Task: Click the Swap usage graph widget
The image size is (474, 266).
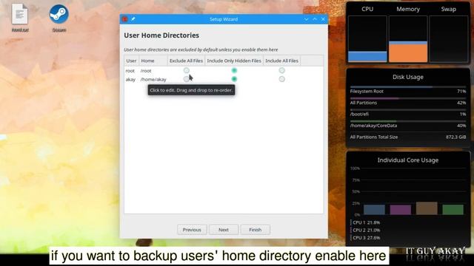Action: tap(448, 39)
